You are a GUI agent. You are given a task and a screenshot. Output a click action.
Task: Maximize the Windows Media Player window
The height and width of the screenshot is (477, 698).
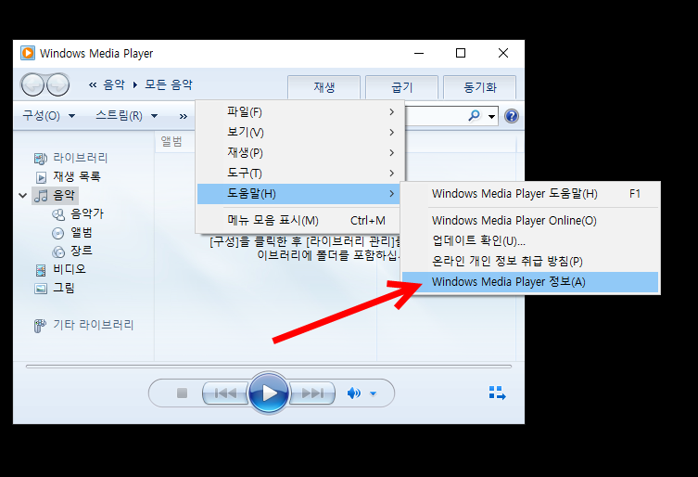(x=461, y=53)
